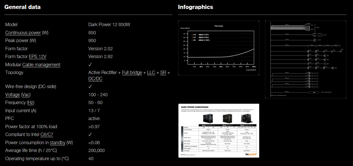This screenshot has width=353, height=166.
Task: Select the 'PFC' row label
Action: (10, 118)
